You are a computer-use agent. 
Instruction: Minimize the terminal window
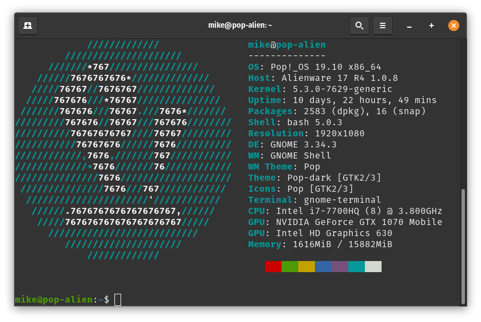coord(409,25)
